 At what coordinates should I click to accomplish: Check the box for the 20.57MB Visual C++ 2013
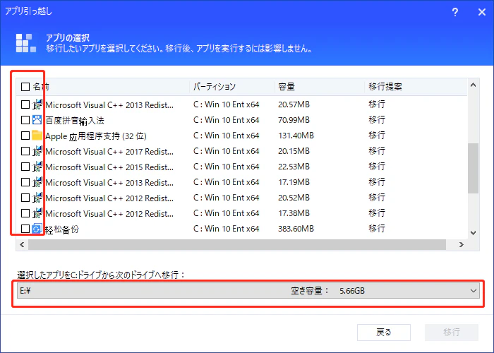25,104
